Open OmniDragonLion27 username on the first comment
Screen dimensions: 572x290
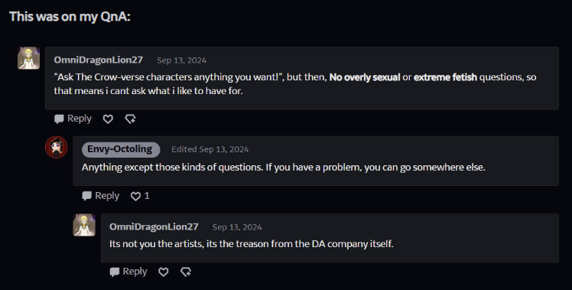99,60
